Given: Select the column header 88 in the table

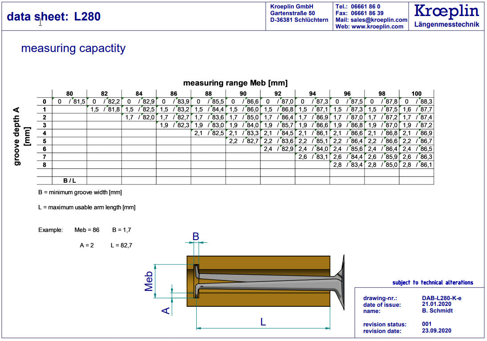Looking at the screenshot, I should point(208,94).
